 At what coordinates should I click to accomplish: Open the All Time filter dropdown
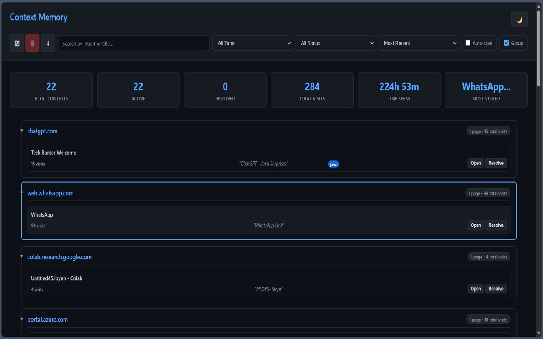point(252,43)
